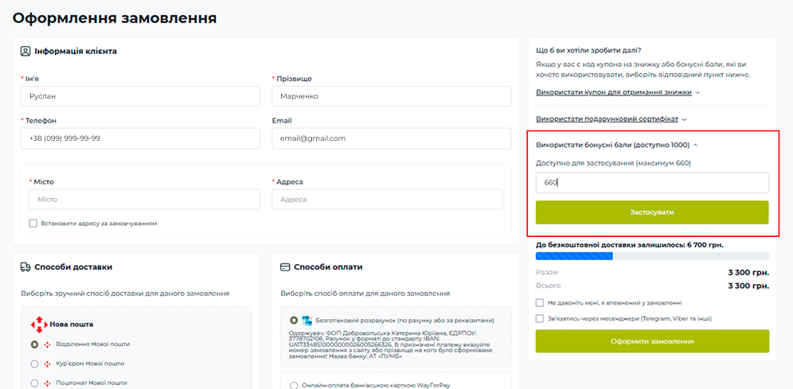The width and height of the screenshot is (793, 389).
Task: Expand 'Використати подарунковий сертифікат' section
Action: 611,119
